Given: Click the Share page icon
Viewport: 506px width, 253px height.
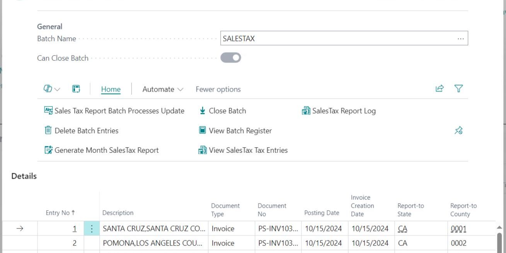Looking at the screenshot, I should click(439, 89).
